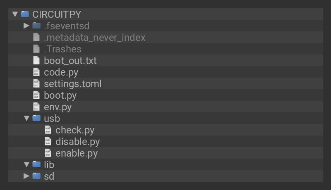Click the check.py file icon
Viewport: 331px width, 190px height.
[x=48, y=130]
